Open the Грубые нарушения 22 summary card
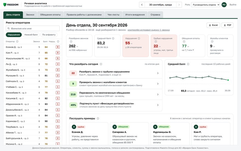The width and height of the screenshot is (241, 151). point(164,46)
